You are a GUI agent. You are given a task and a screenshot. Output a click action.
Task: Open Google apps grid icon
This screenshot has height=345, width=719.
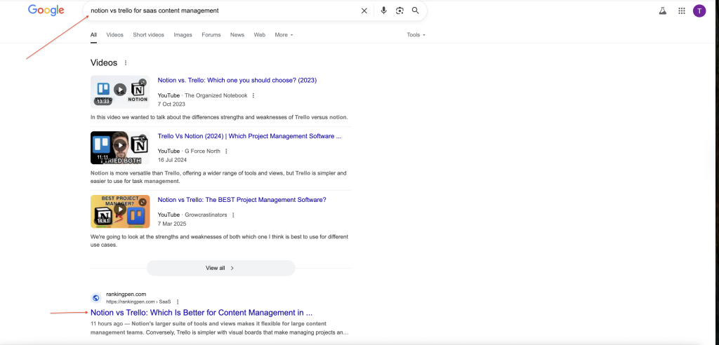click(x=682, y=11)
